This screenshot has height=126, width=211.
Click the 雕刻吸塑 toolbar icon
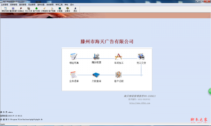13,9
